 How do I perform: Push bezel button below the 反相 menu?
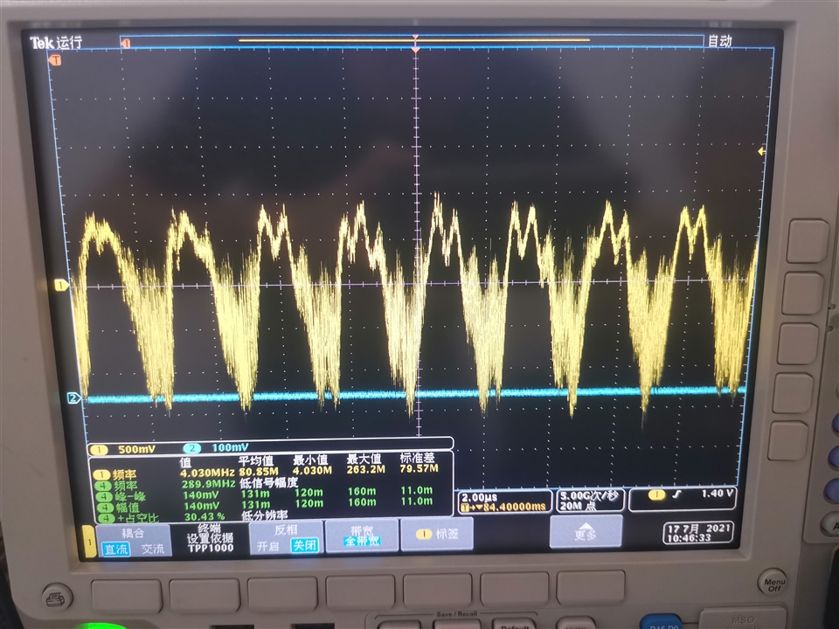click(282, 594)
